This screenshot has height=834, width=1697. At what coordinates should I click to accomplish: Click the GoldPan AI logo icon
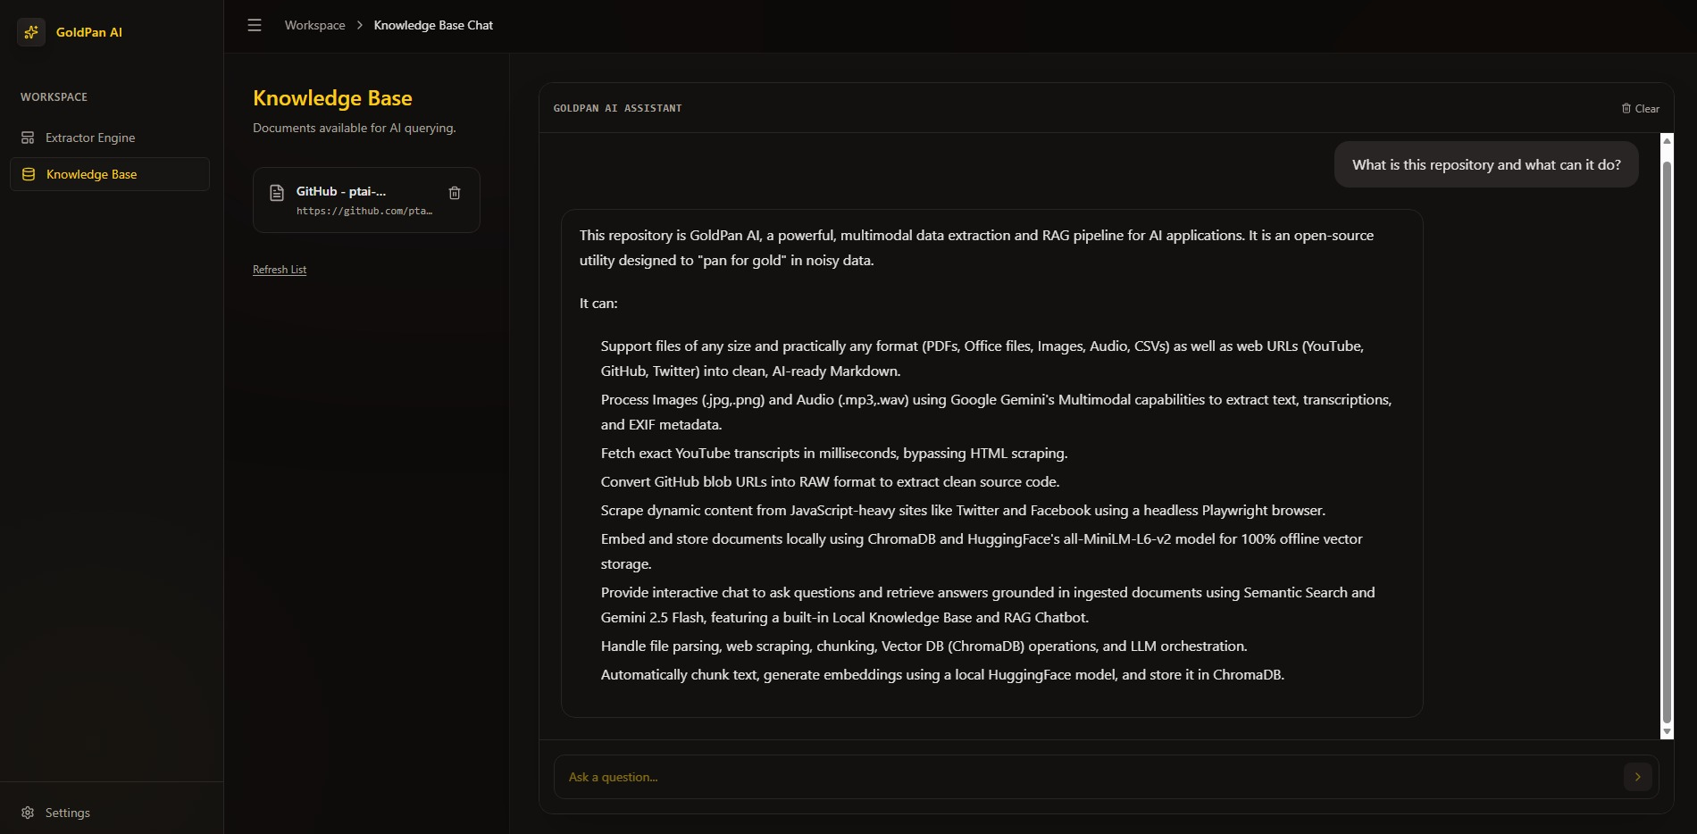click(x=31, y=32)
